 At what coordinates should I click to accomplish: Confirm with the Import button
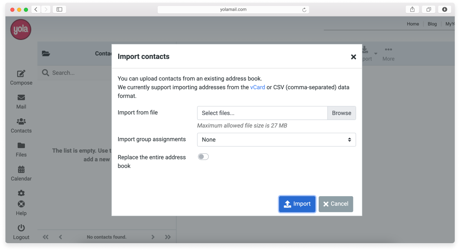(x=297, y=204)
